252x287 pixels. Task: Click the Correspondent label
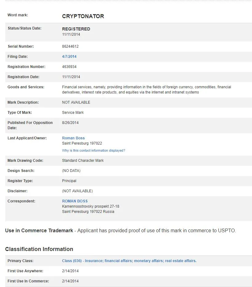coord(21,201)
